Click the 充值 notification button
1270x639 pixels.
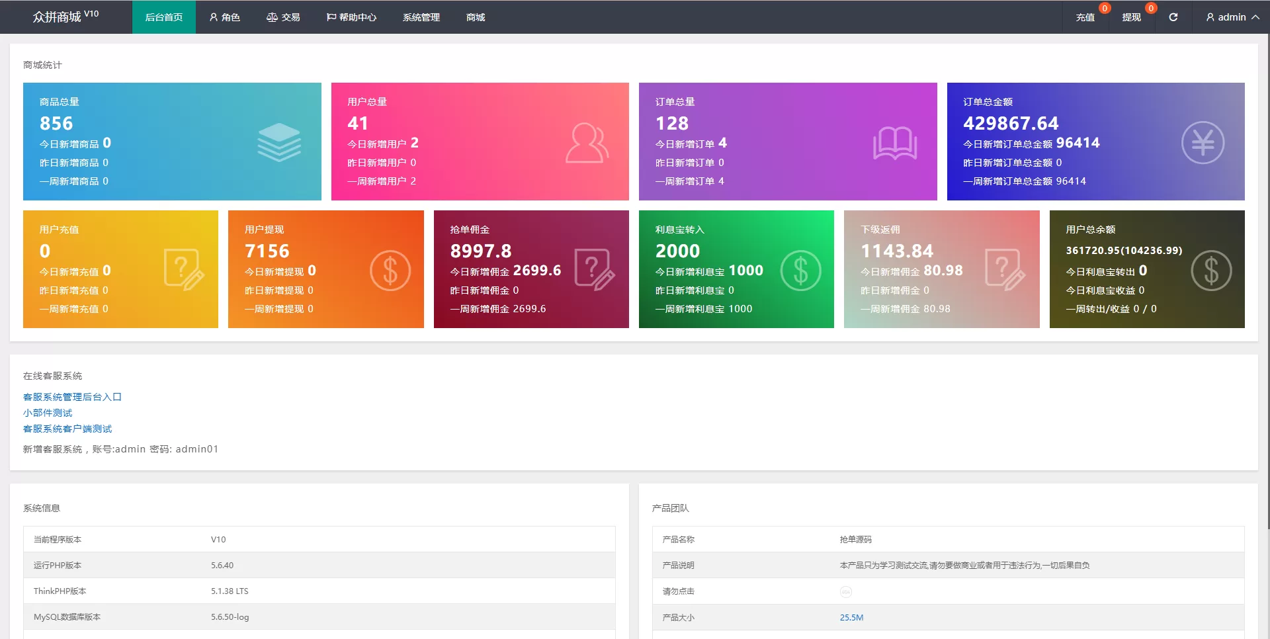1085,17
